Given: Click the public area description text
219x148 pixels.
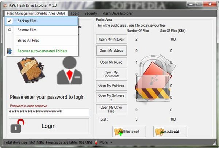Looking at the screenshot, I should click(x=131, y=26).
